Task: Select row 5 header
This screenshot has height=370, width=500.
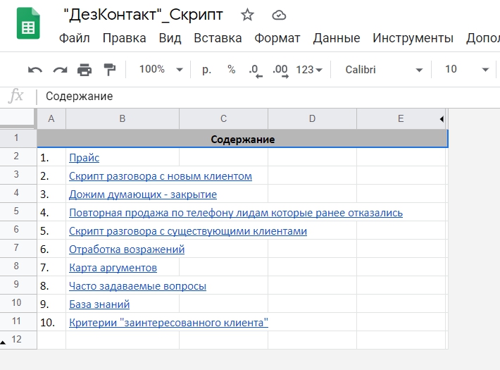Action: pos(17,211)
